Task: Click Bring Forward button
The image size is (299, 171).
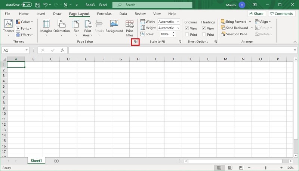Action: [234, 22]
